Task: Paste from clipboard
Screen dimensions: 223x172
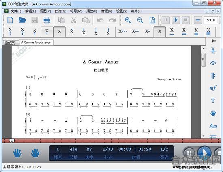Action: [x=86, y=20]
